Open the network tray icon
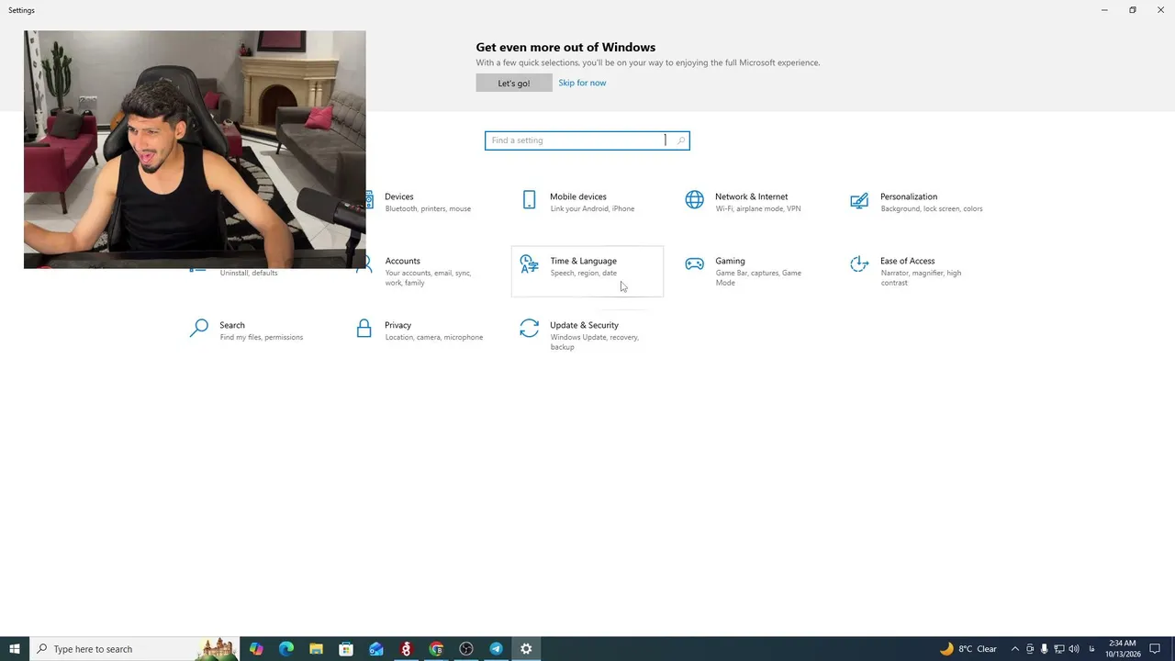Image resolution: width=1175 pixels, height=661 pixels. (1059, 649)
